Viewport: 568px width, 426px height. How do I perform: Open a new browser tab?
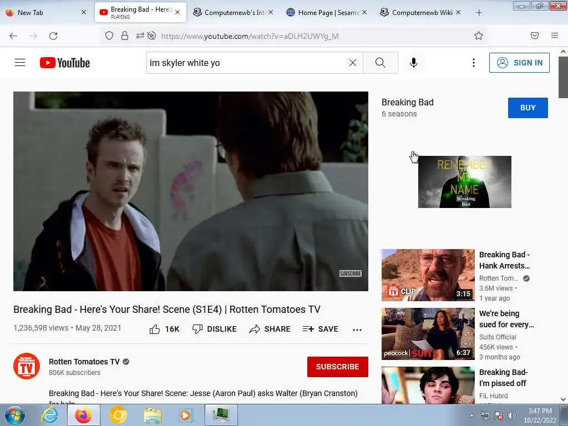tap(479, 13)
